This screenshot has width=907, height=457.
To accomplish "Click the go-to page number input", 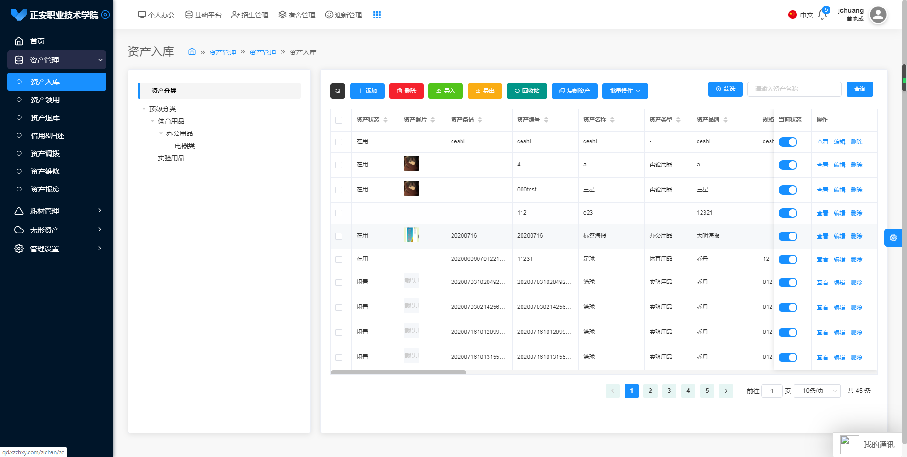I will (x=772, y=391).
